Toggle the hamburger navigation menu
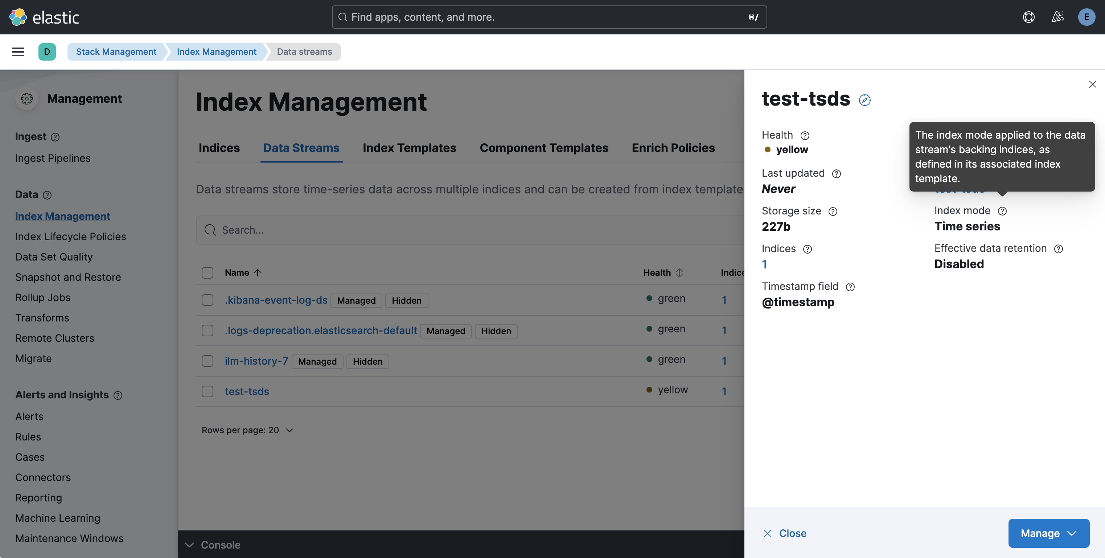This screenshot has height=558, width=1105. coord(18,52)
